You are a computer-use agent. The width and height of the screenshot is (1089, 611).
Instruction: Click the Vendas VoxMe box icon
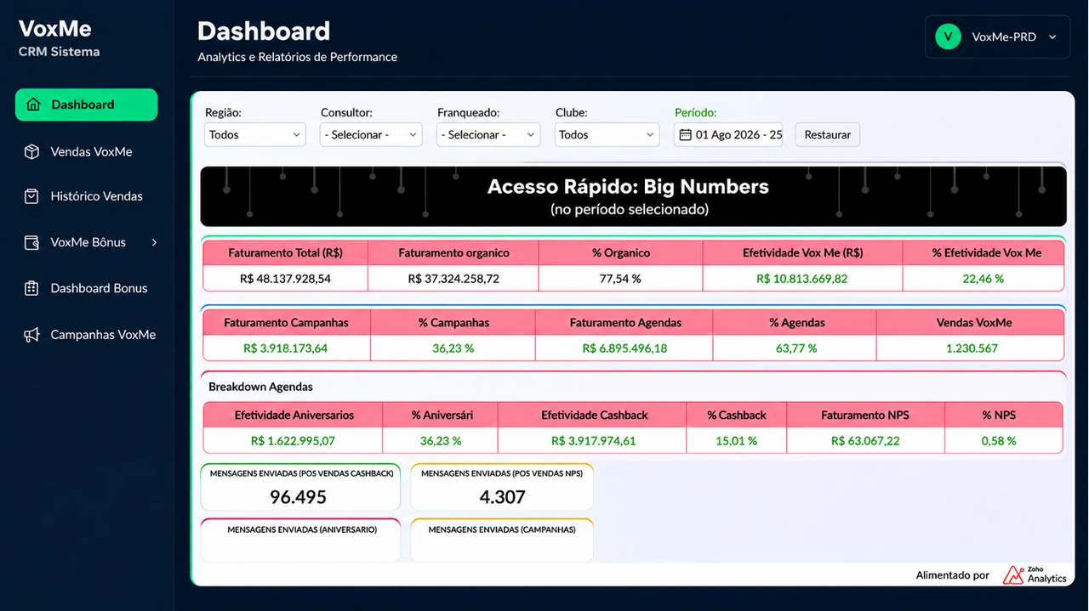click(31, 151)
